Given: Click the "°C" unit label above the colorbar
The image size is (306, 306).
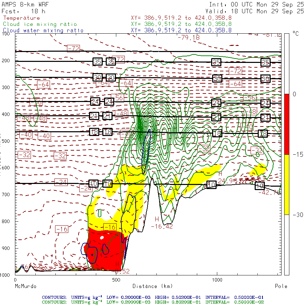Looking at the screenshot, I should tap(296, 34).
